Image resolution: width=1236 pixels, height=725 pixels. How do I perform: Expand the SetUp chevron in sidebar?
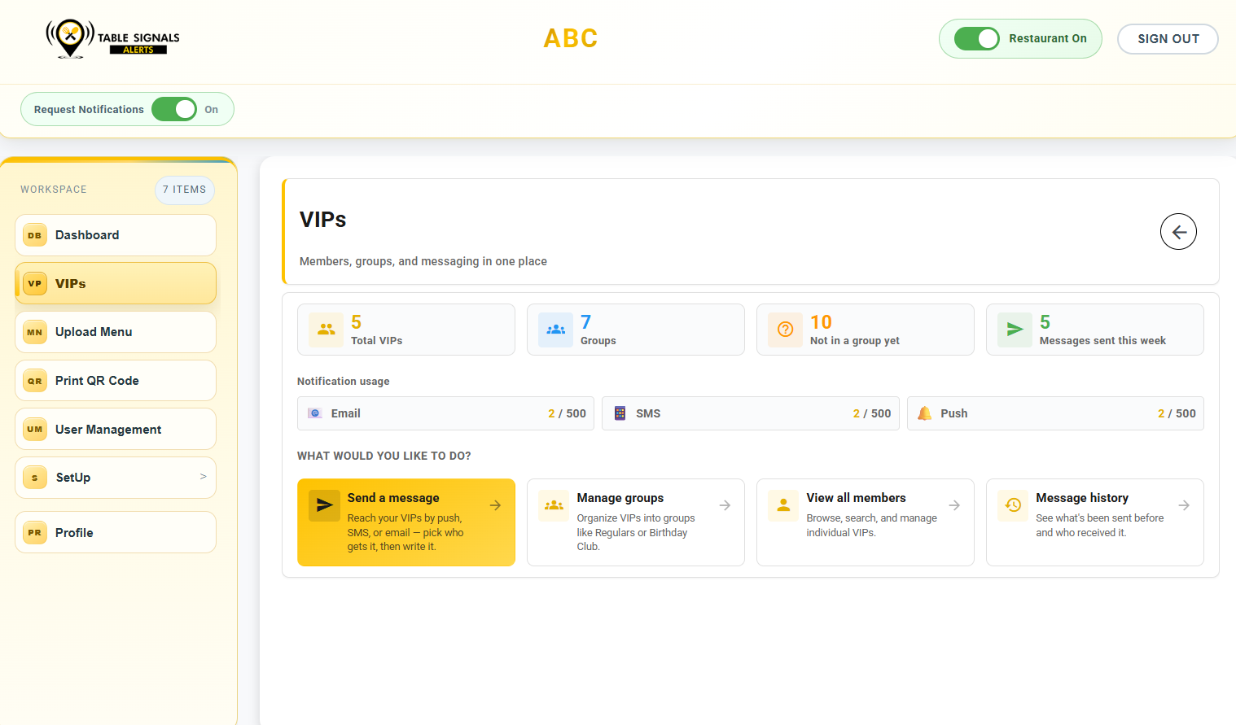pyautogui.click(x=203, y=477)
